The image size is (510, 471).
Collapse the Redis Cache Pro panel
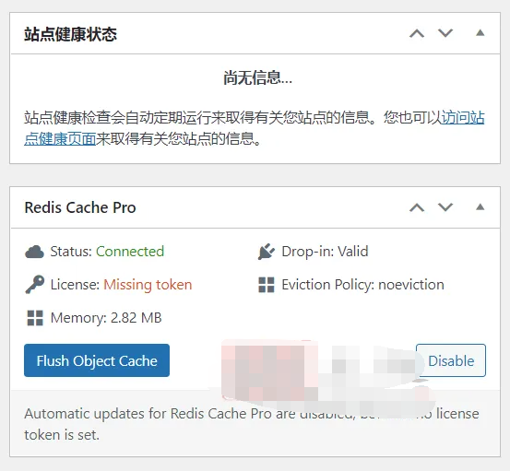(480, 206)
